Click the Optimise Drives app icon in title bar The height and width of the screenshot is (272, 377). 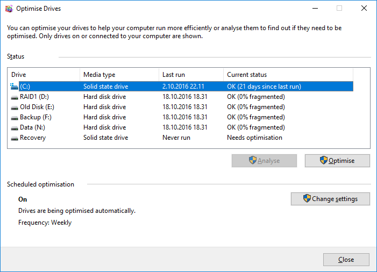coord(9,9)
